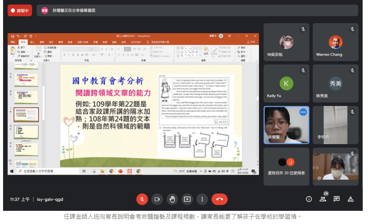Click the Kelly Yu participant tile
Viewport: 368px width, 224px height.
(x=286, y=83)
